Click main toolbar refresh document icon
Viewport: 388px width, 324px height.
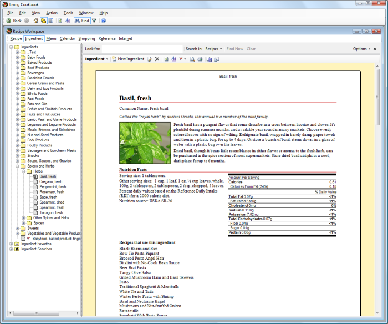60,21
